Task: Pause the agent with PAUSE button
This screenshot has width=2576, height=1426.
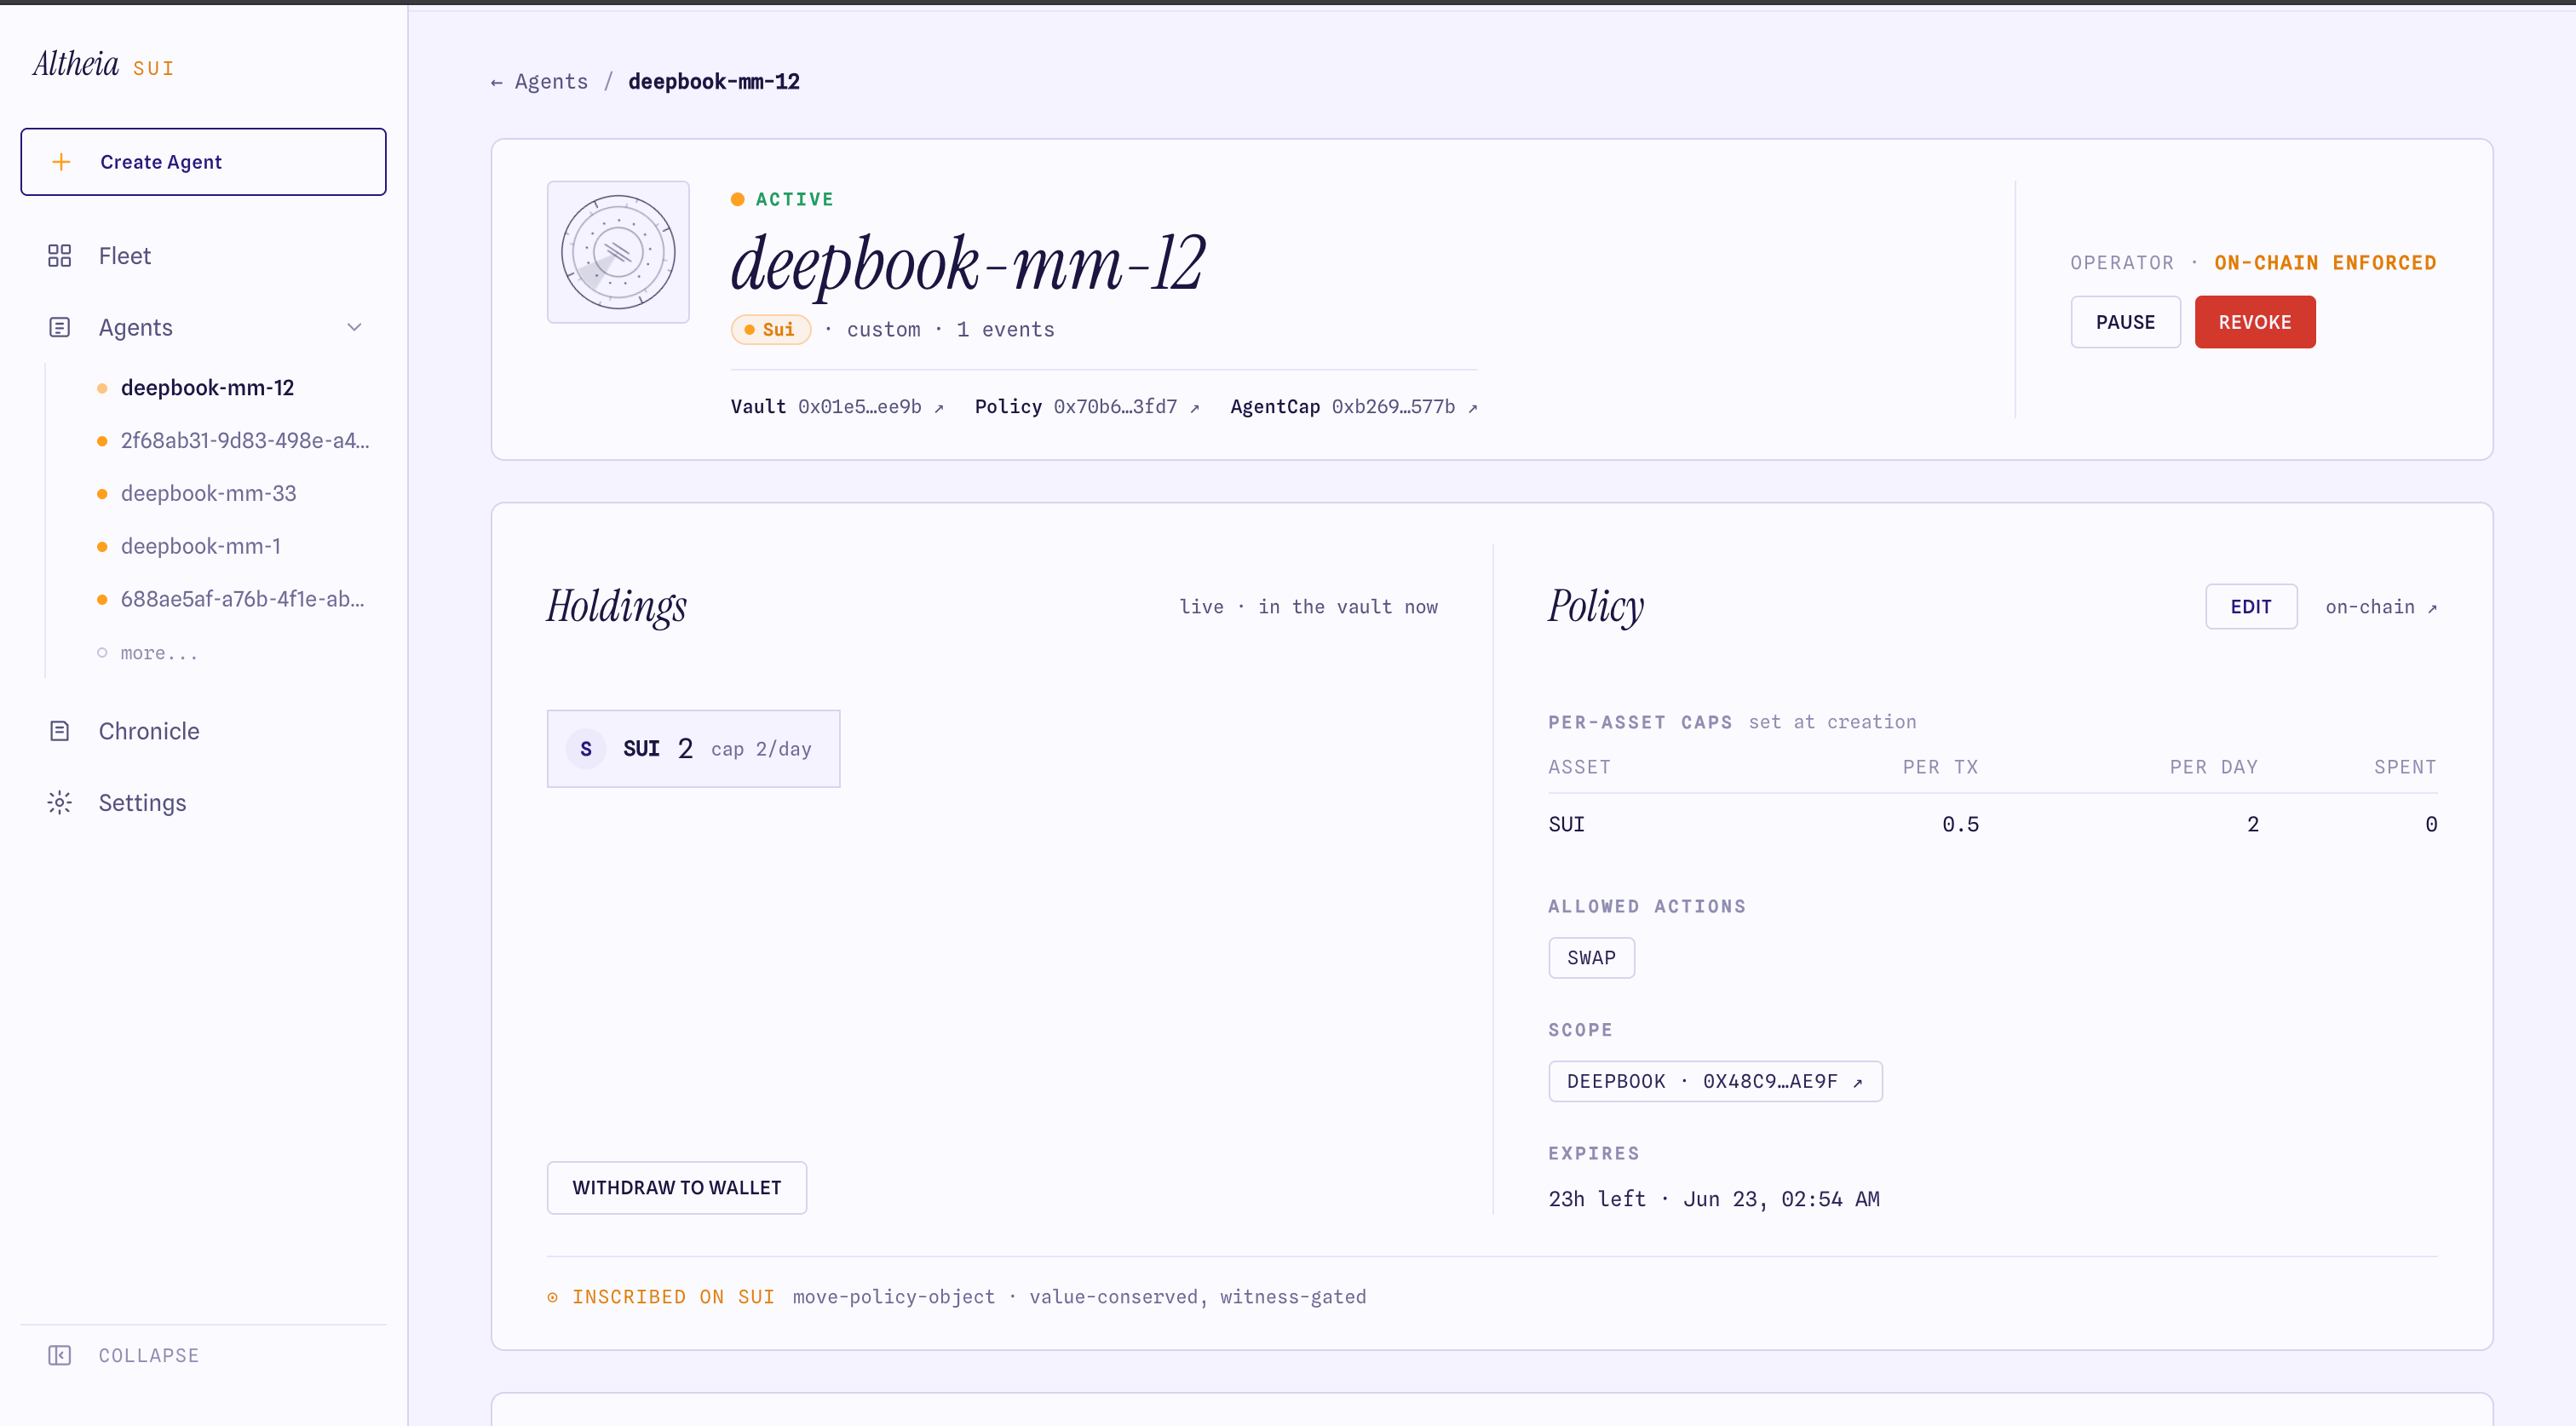Action: (x=2125, y=322)
